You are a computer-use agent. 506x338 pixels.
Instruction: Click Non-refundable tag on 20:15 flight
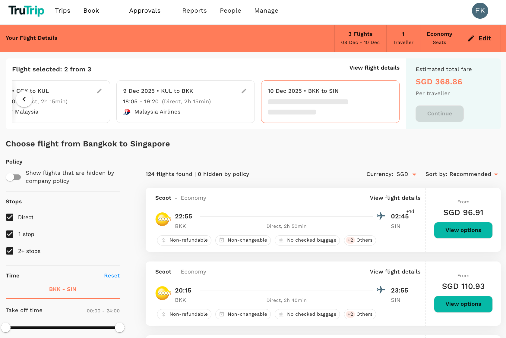coord(184,314)
